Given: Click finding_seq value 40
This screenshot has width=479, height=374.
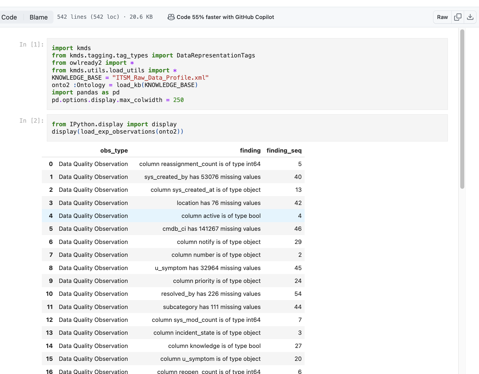Looking at the screenshot, I should pyautogui.click(x=298, y=177).
